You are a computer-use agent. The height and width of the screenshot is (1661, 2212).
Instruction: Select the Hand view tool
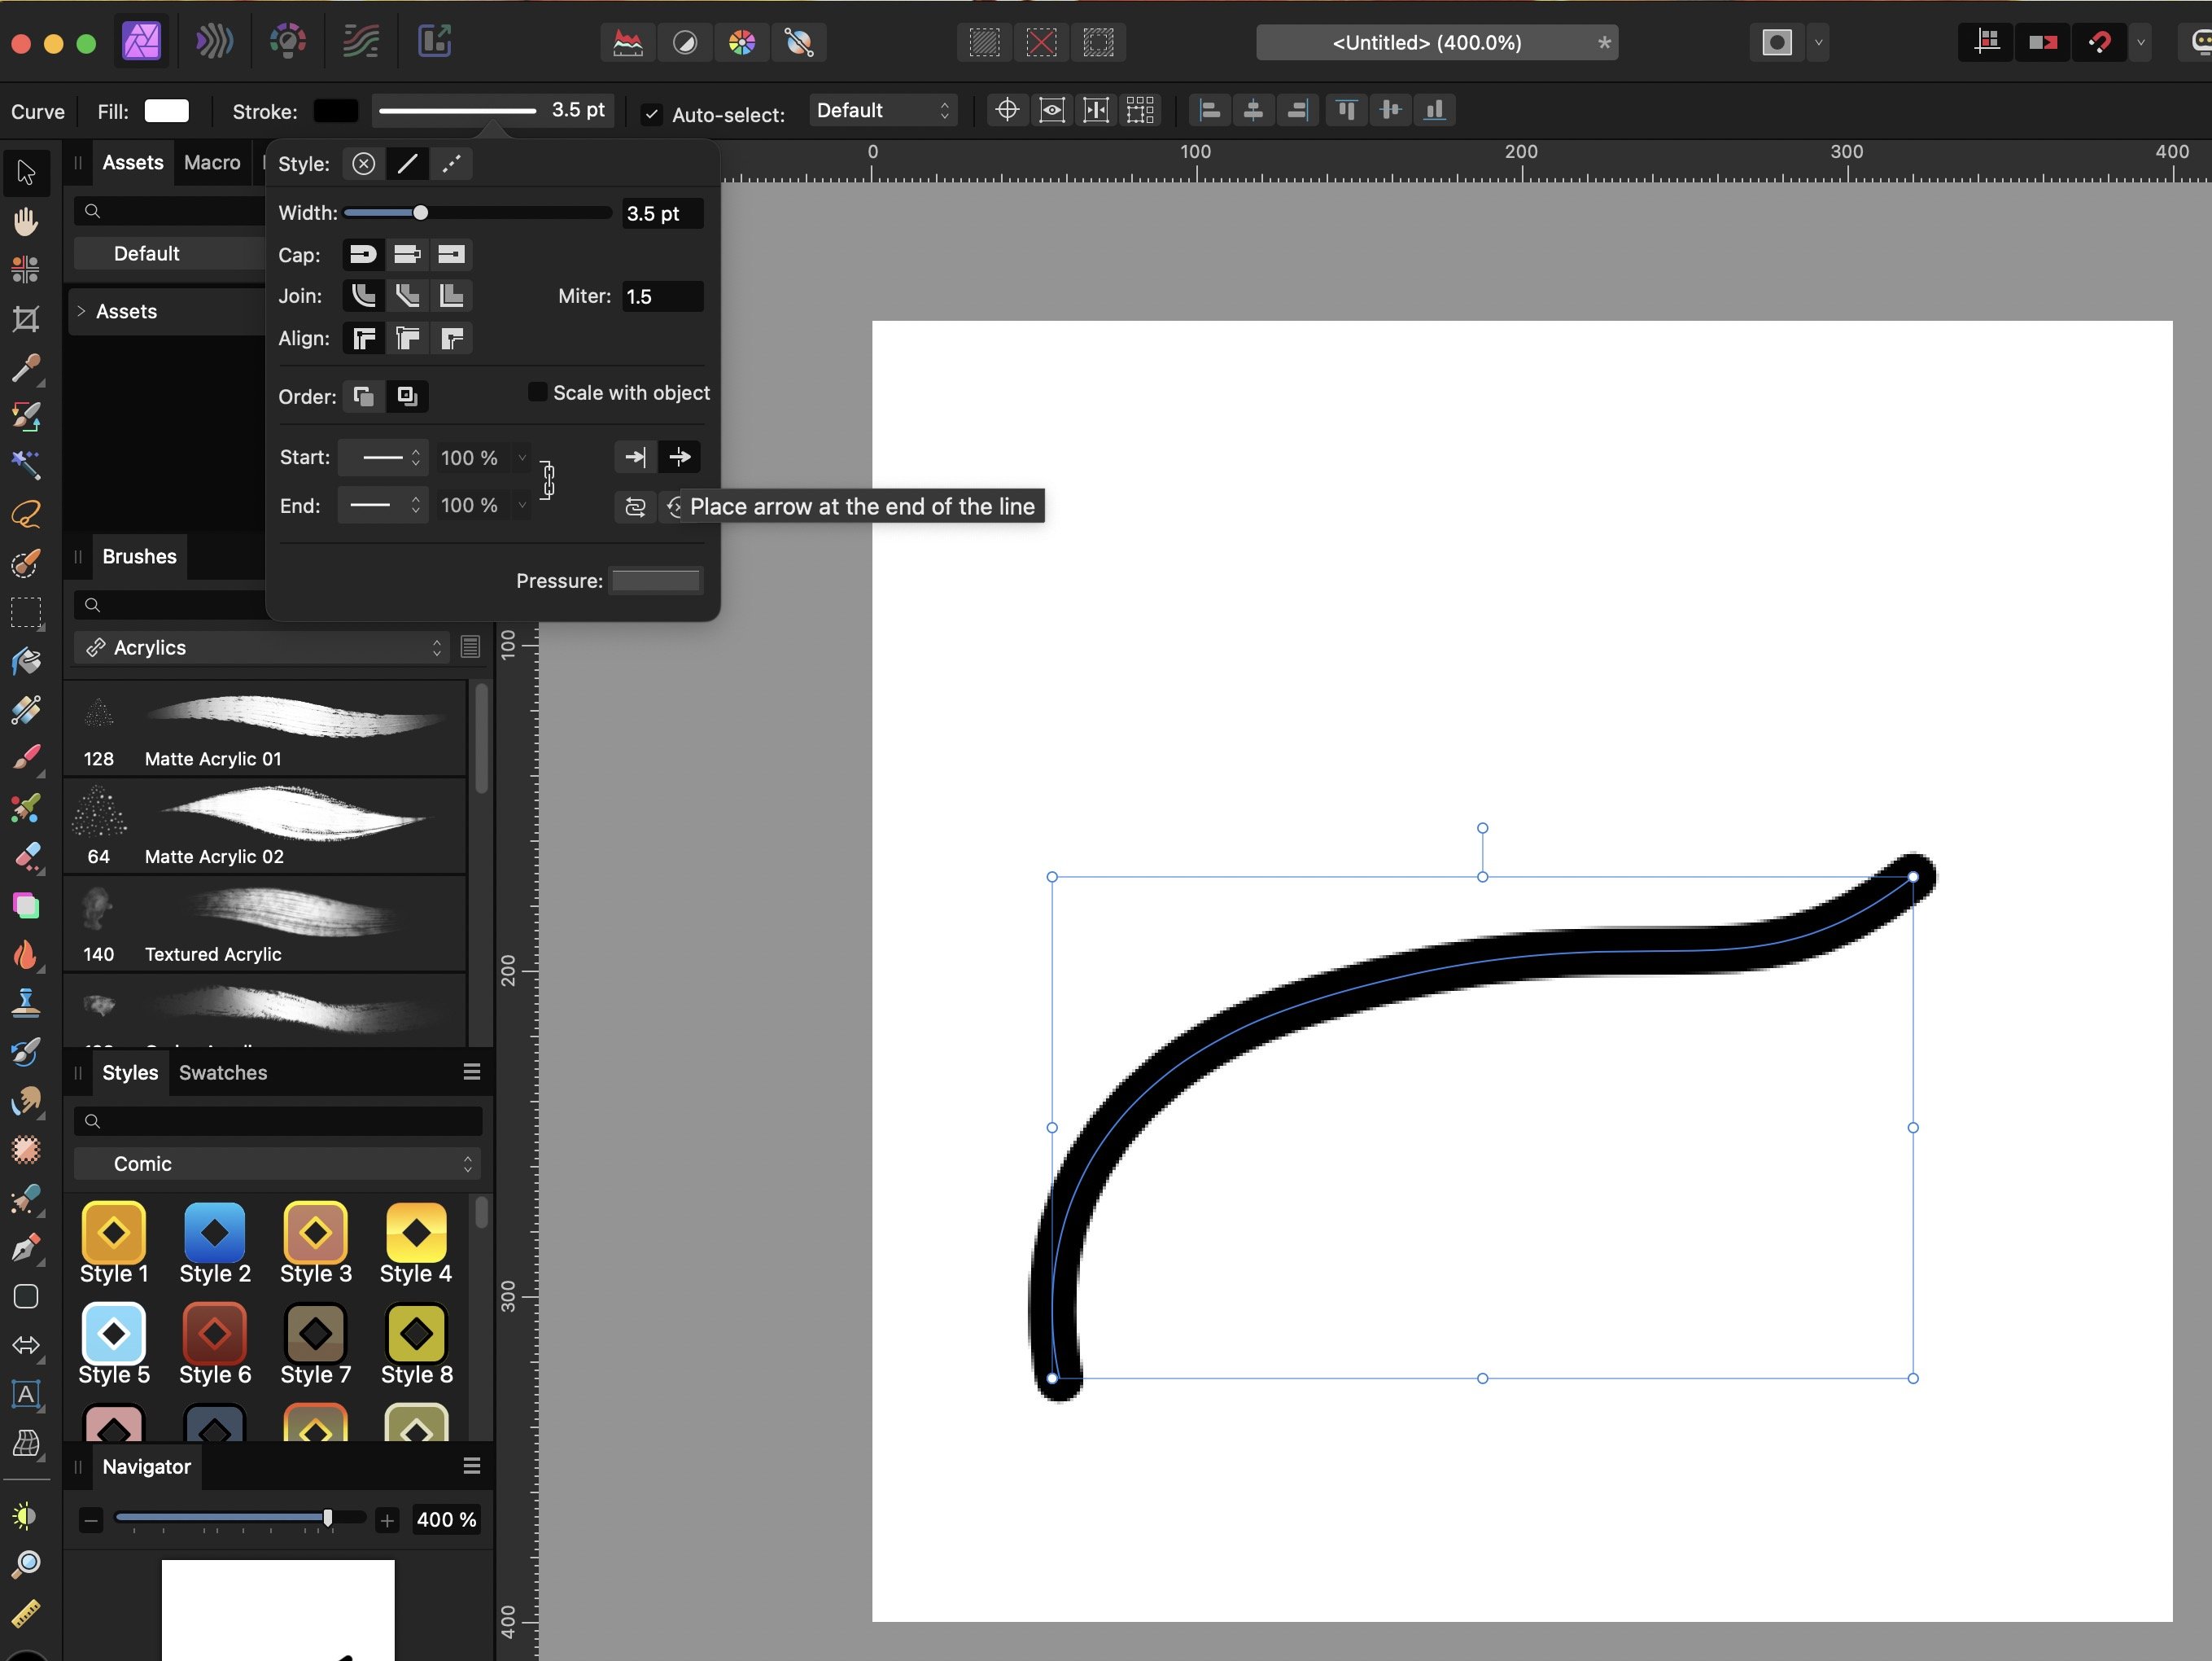(26, 221)
